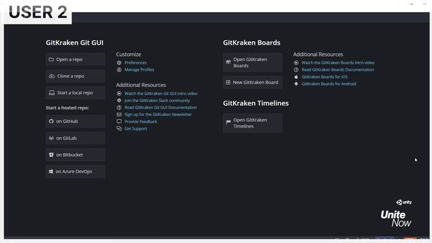
Task: Open Preferences link under Customize
Action: click(135, 63)
